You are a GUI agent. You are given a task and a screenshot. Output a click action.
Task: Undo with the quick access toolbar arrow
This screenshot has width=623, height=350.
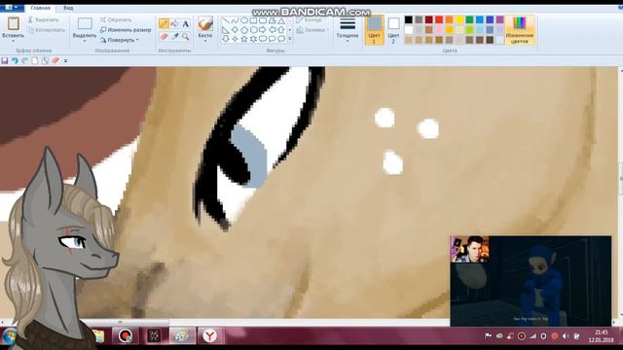[15, 60]
